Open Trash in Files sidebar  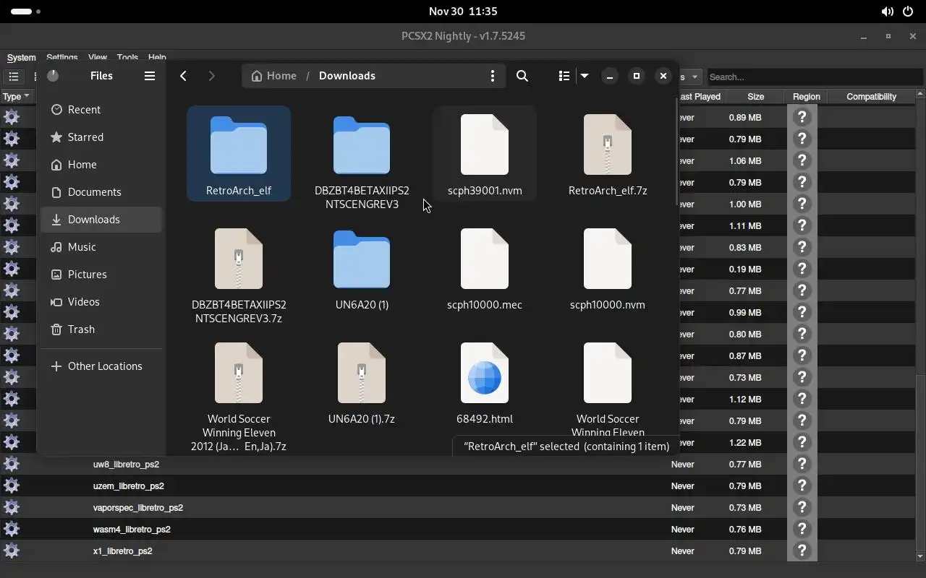click(101, 329)
